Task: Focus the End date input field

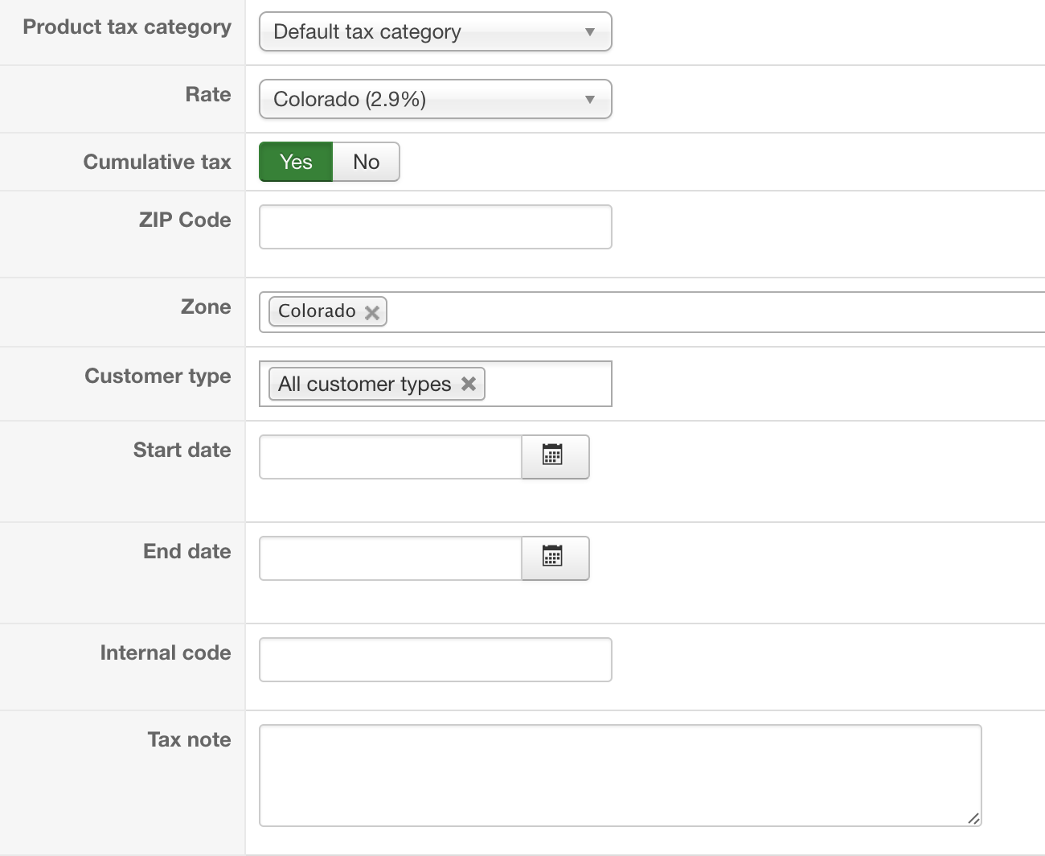Action: (391, 558)
